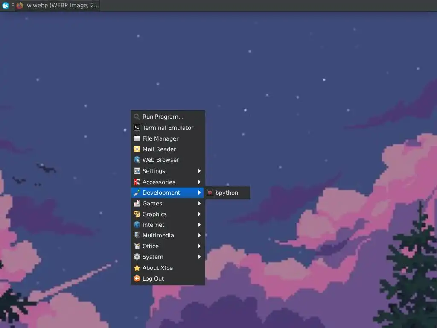
Task: Select the Web Browser menu entry
Action: click(168, 160)
